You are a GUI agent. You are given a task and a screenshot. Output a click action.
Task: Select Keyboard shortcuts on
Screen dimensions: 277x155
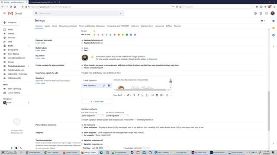[x=82, y=43]
